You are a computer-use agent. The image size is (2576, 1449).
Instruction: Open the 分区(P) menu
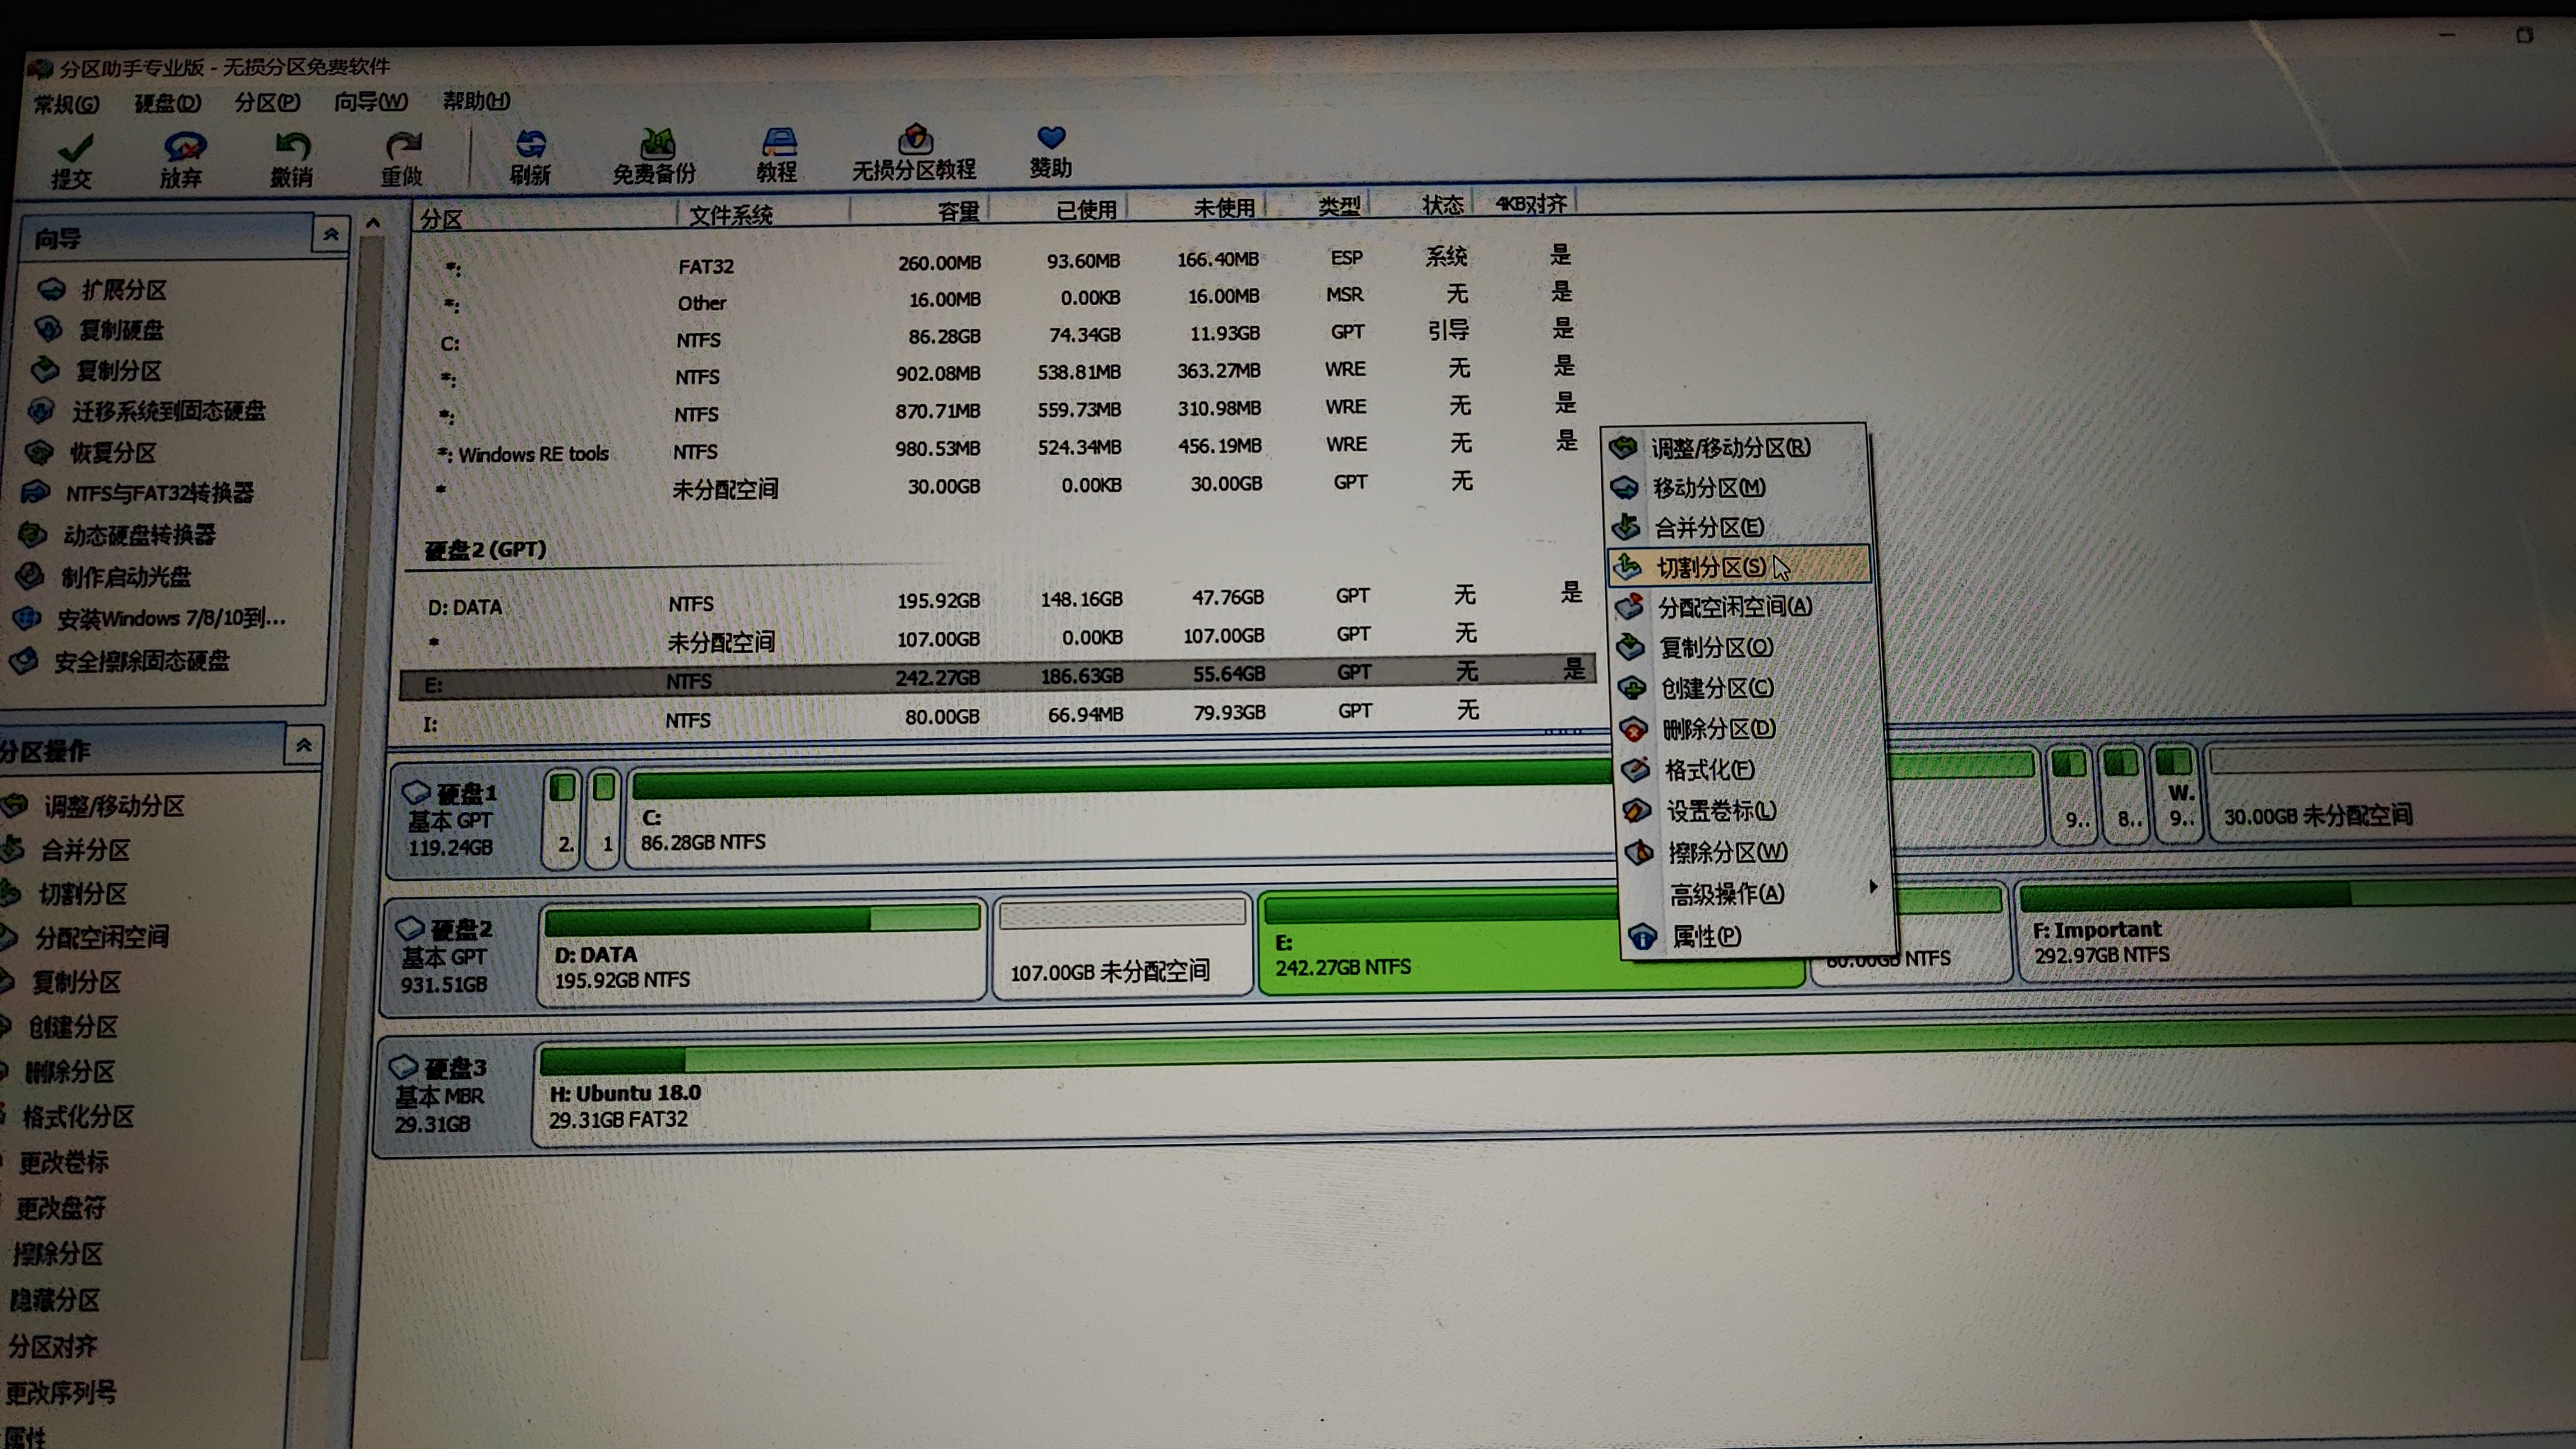click(x=267, y=102)
